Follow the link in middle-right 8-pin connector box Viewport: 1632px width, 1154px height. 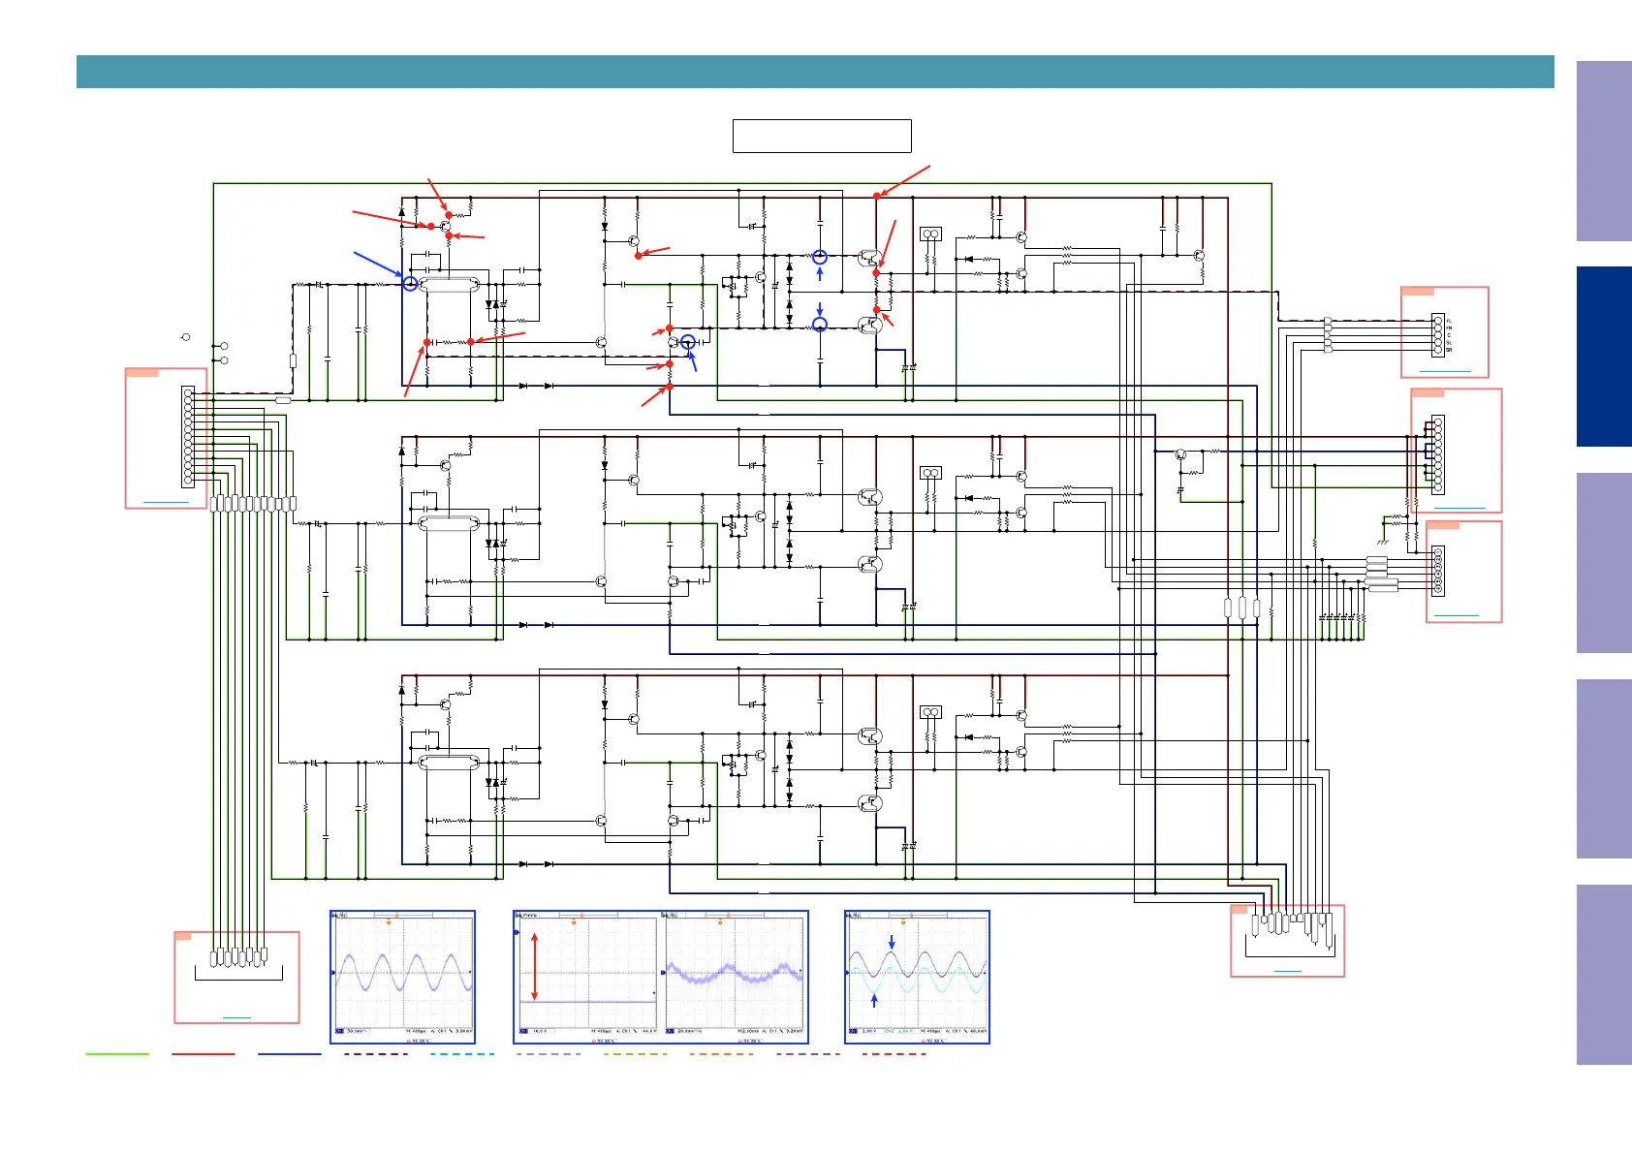click(1459, 507)
